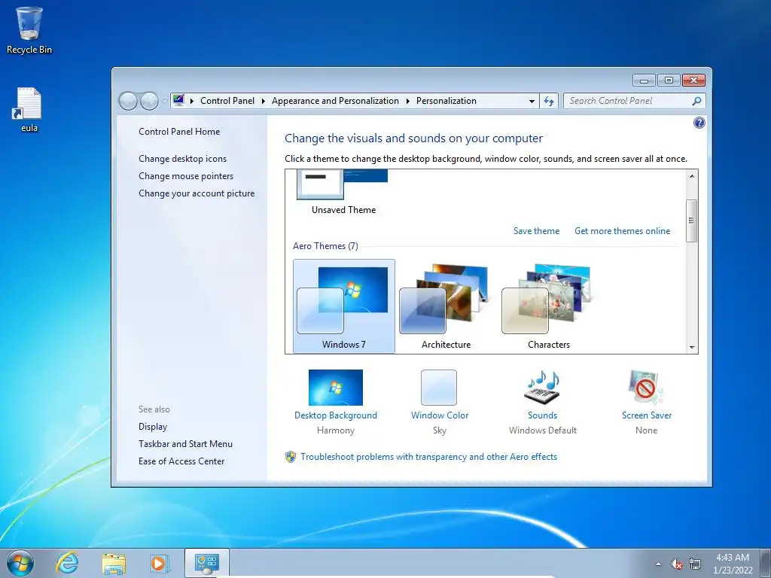This screenshot has height=578, width=771.
Task: Expand arrow before Personalization breadcrumb
Action: pos(407,102)
